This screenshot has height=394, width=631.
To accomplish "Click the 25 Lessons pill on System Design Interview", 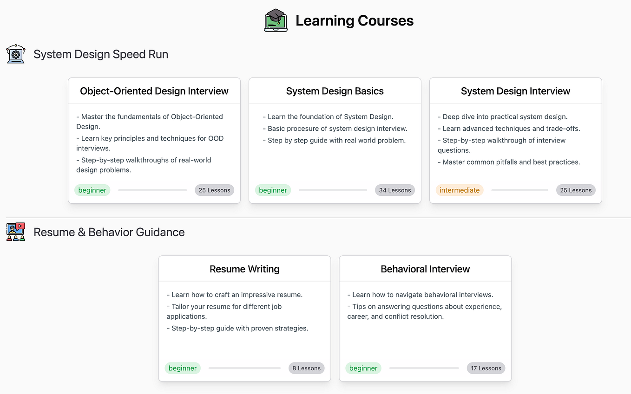I will coord(576,190).
